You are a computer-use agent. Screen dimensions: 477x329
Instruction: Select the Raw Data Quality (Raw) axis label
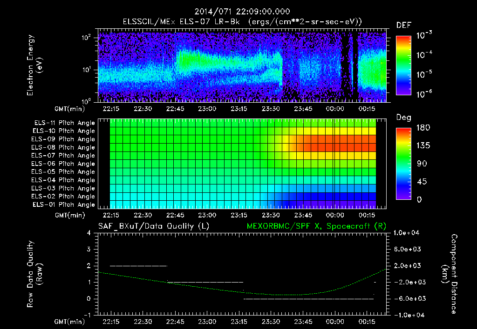pos(34,274)
